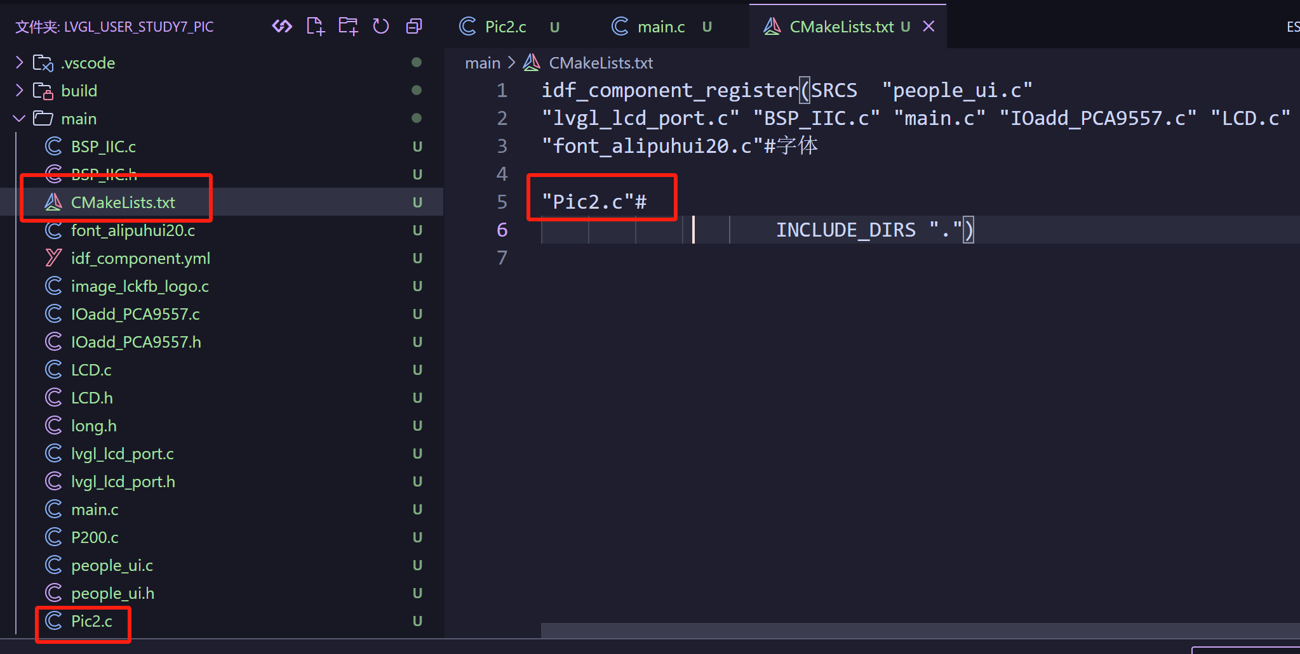Open font_alipuhui20.c in the explorer
The height and width of the screenshot is (654, 1300).
point(133,230)
